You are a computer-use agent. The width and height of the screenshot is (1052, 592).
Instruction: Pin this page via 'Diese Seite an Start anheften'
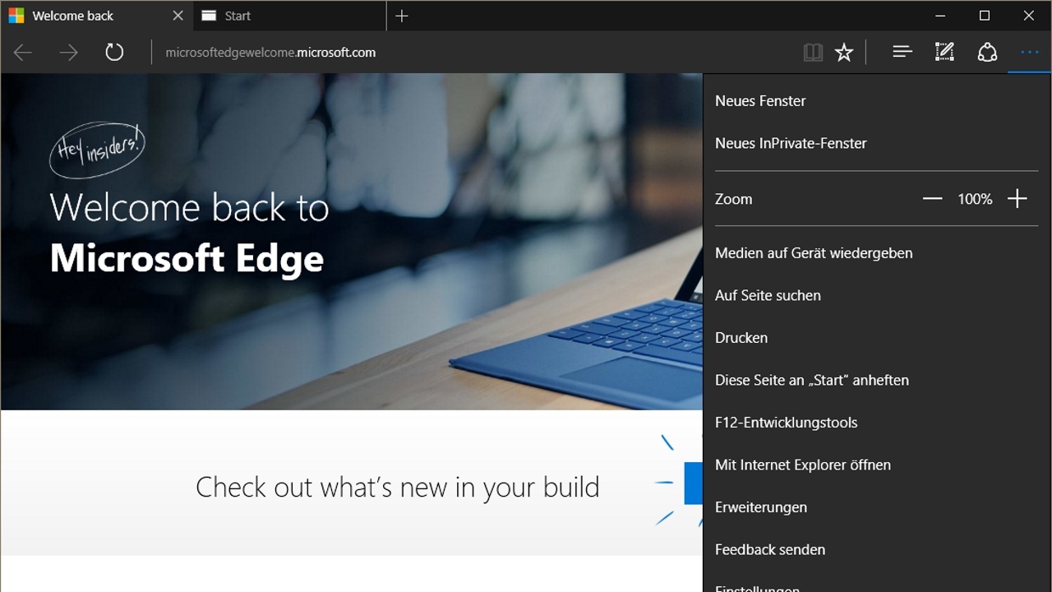click(x=812, y=380)
